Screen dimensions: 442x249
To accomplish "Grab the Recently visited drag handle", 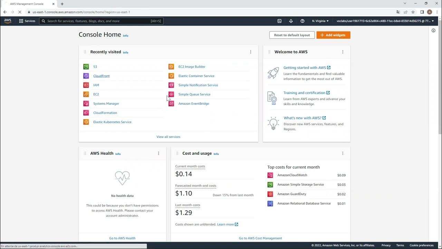I will [85, 52].
